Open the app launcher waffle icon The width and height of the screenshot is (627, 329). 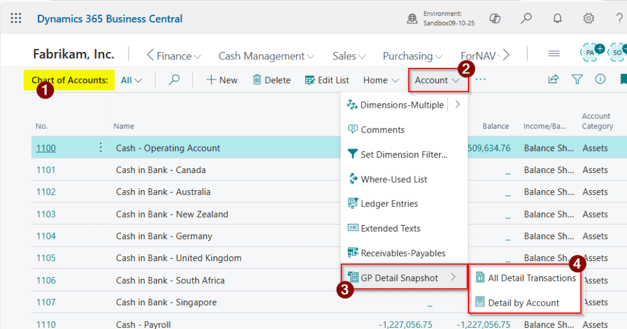16,18
